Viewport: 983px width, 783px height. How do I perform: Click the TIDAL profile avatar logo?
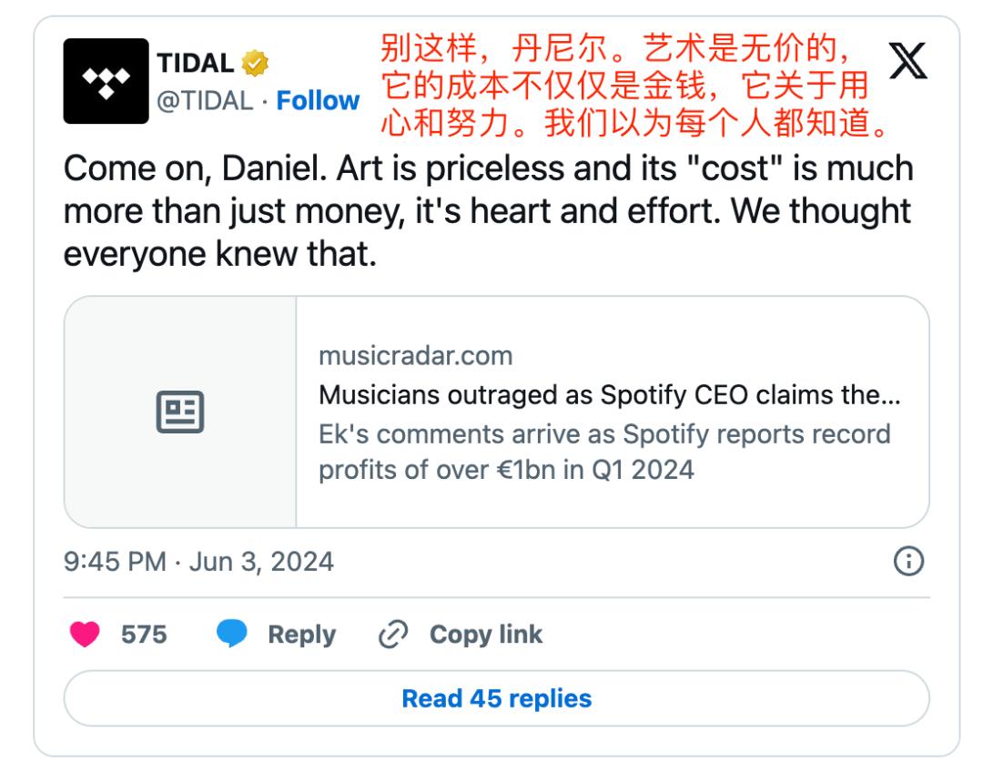(106, 81)
